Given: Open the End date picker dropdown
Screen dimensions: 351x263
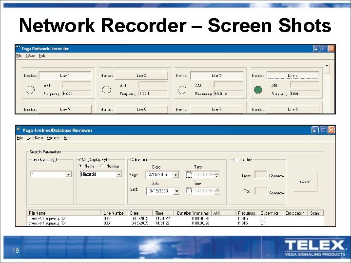Looking at the screenshot, I should tap(177, 191).
